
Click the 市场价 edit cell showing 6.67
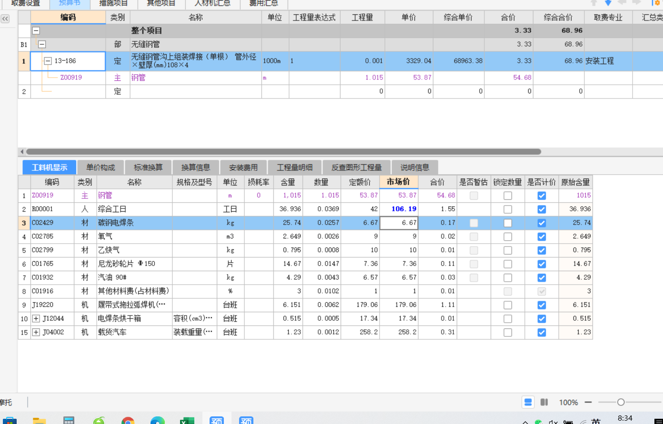[x=399, y=223]
